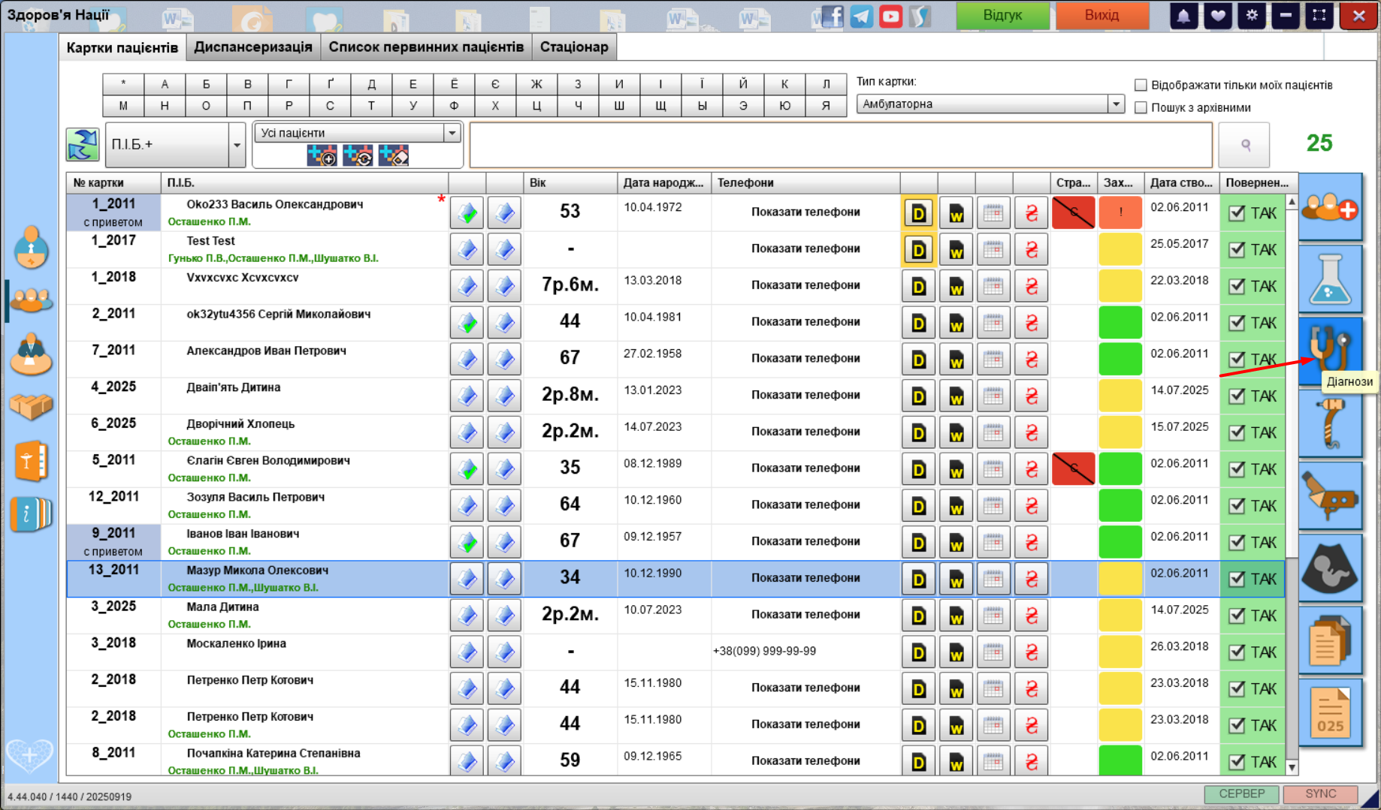This screenshot has width=1381, height=810.
Task: Click the add new patient icon
Action: tap(1329, 206)
